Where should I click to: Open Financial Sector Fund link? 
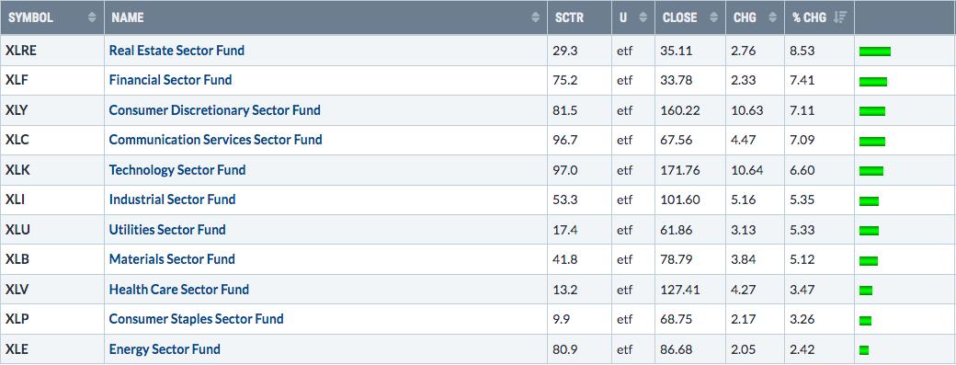point(170,80)
